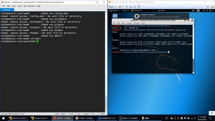Send Ctrl+Alt+Del to the Kali virtual machine
The image size is (215, 121).
click(x=126, y=7)
